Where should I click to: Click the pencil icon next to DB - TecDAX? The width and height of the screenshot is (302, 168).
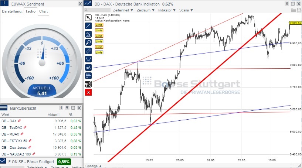(x=25, y=127)
